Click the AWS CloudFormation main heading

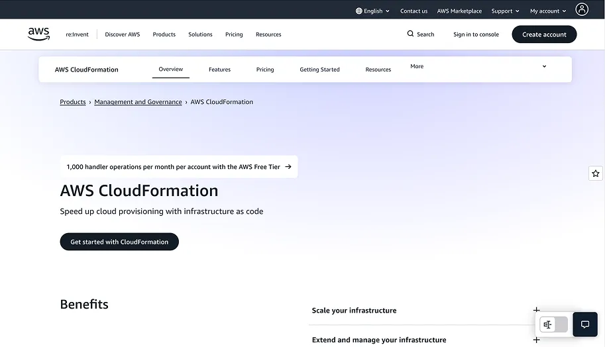139,191
